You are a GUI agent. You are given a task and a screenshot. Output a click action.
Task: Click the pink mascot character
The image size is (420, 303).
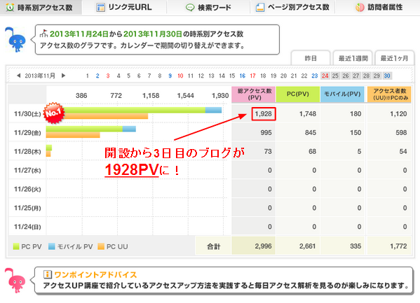15,281
